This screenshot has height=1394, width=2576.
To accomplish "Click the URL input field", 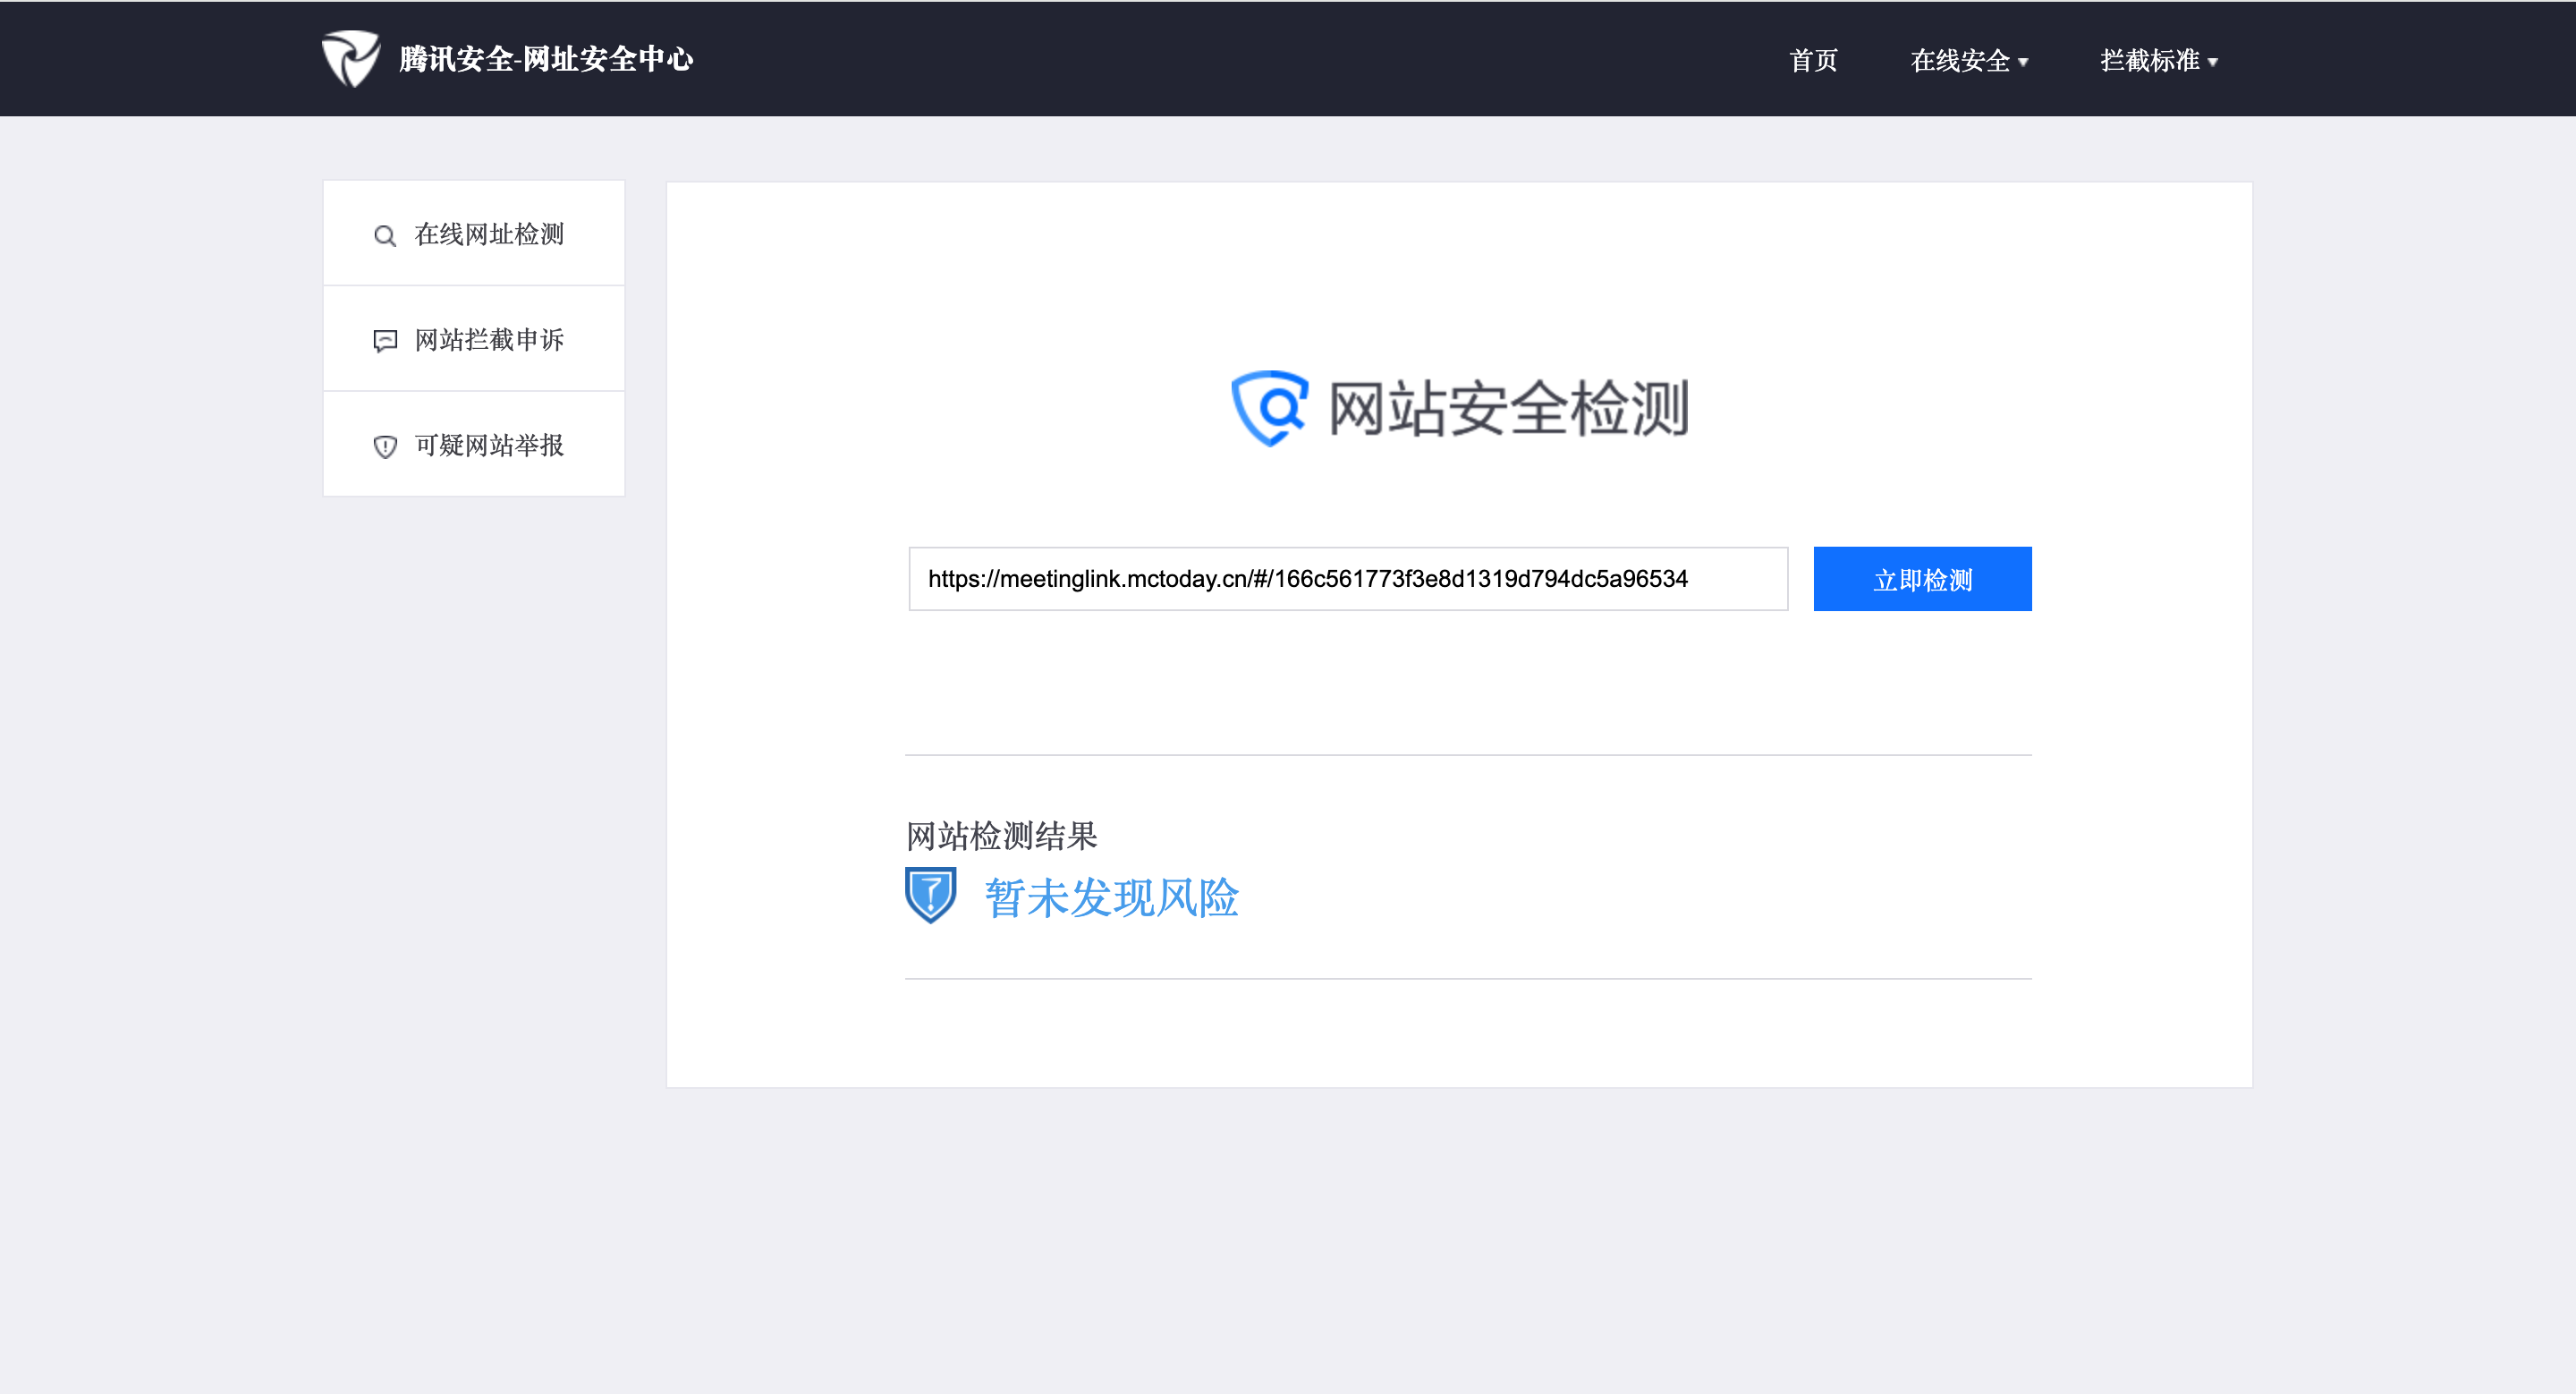I will [x=1347, y=579].
